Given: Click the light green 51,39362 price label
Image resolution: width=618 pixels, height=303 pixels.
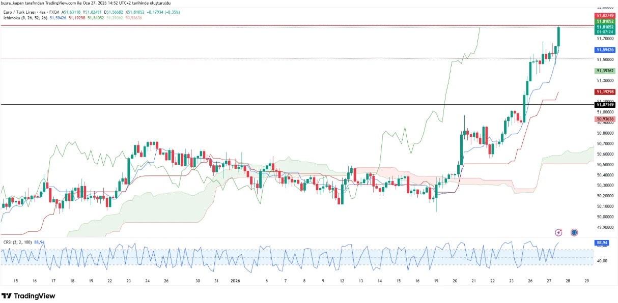Looking at the screenshot, I should tap(605, 71).
